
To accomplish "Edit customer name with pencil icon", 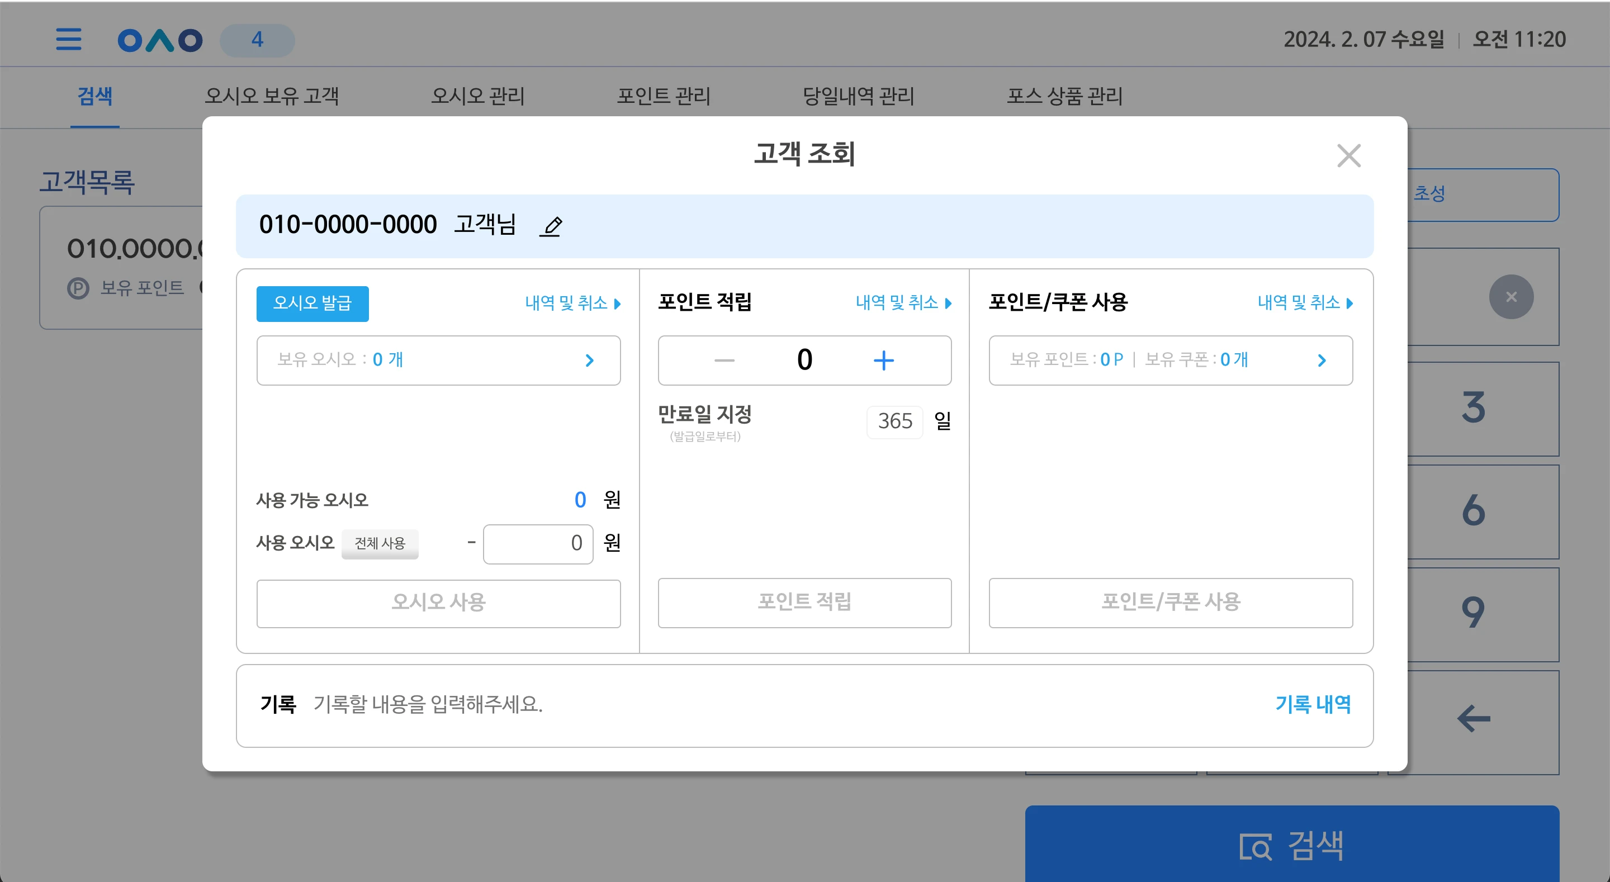I will click(x=551, y=226).
